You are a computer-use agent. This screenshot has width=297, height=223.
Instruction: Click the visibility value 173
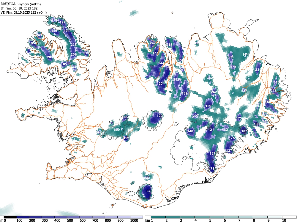239,119
